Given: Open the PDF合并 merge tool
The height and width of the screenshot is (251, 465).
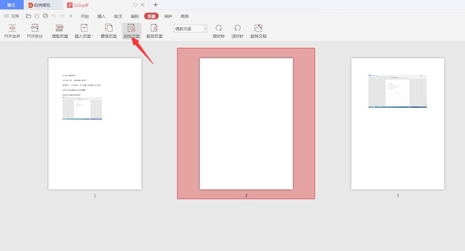Looking at the screenshot, I should point(12,31).
